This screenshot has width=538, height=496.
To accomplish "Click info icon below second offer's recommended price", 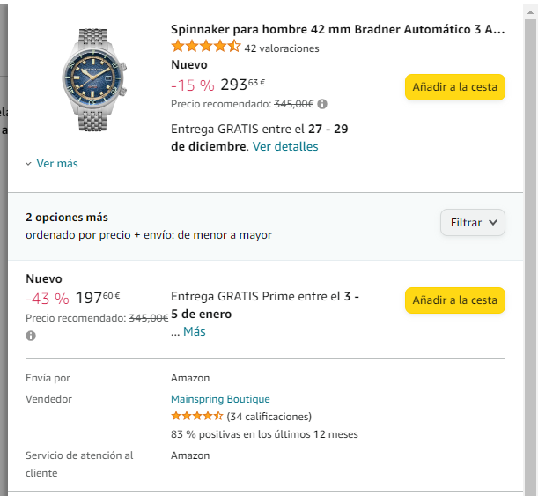I will (x=31, y=336).
